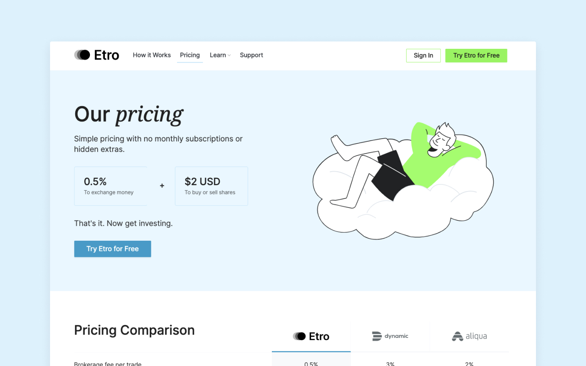This screenshot has height=366, width=586.
Task: Click the Brokerage fee per trade row label
Action: (x=108, y=364)
